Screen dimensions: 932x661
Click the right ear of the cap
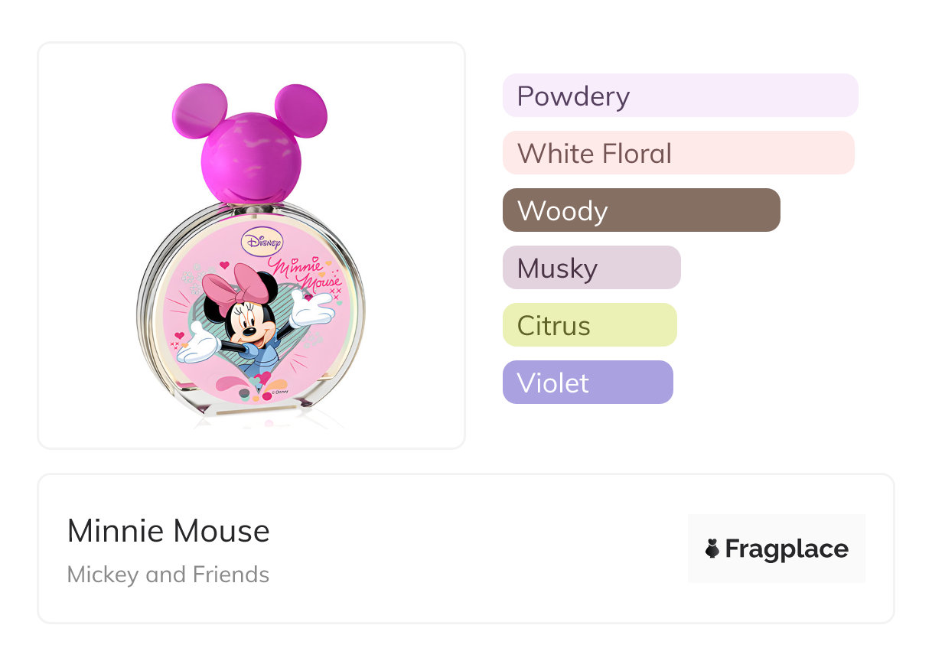click(301, 110)
